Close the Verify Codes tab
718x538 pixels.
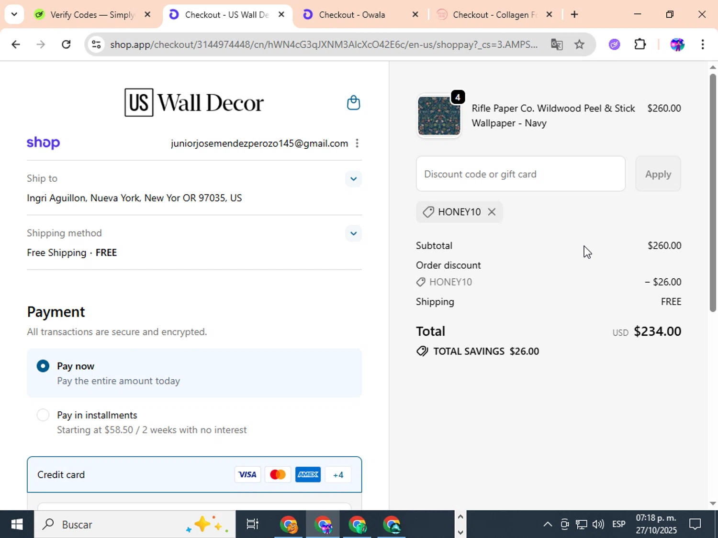coord(147,14)
